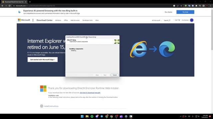Viewport: 213px width, 119px height.
Task: Open the Settings gear in the taskbar
Action: coord(126,116)
